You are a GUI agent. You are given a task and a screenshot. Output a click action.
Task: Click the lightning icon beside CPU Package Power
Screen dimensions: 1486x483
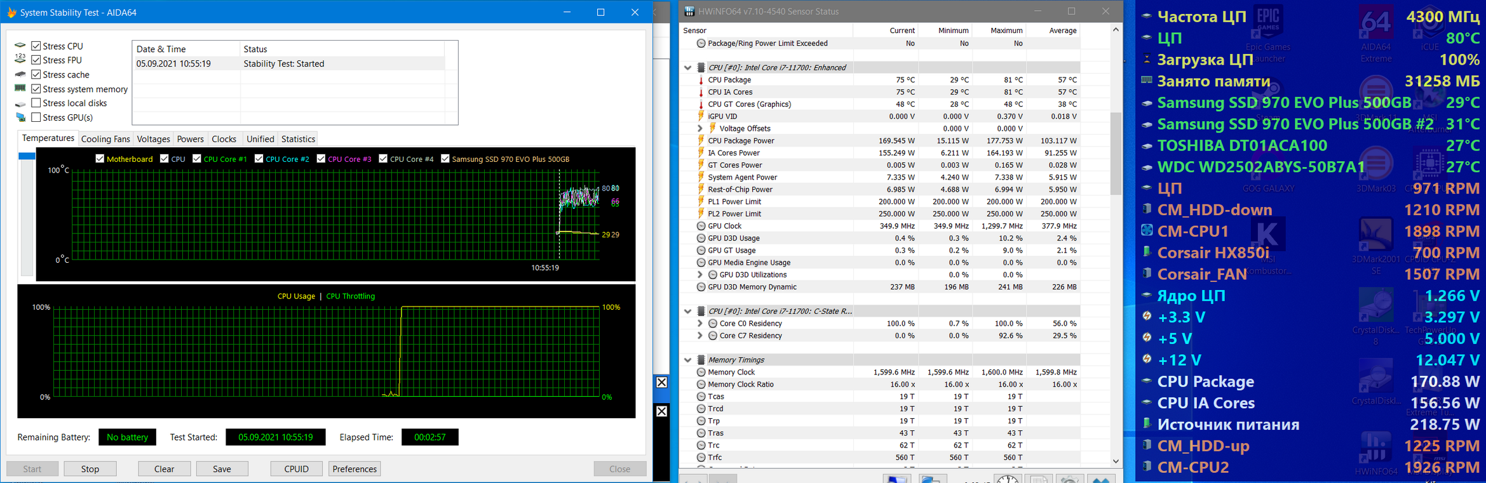[701, 141]
